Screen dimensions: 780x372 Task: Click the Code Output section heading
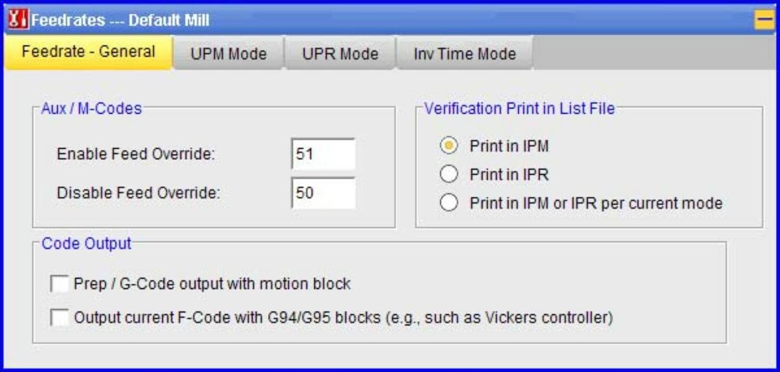pyautogui.click(x=87, y=243)
